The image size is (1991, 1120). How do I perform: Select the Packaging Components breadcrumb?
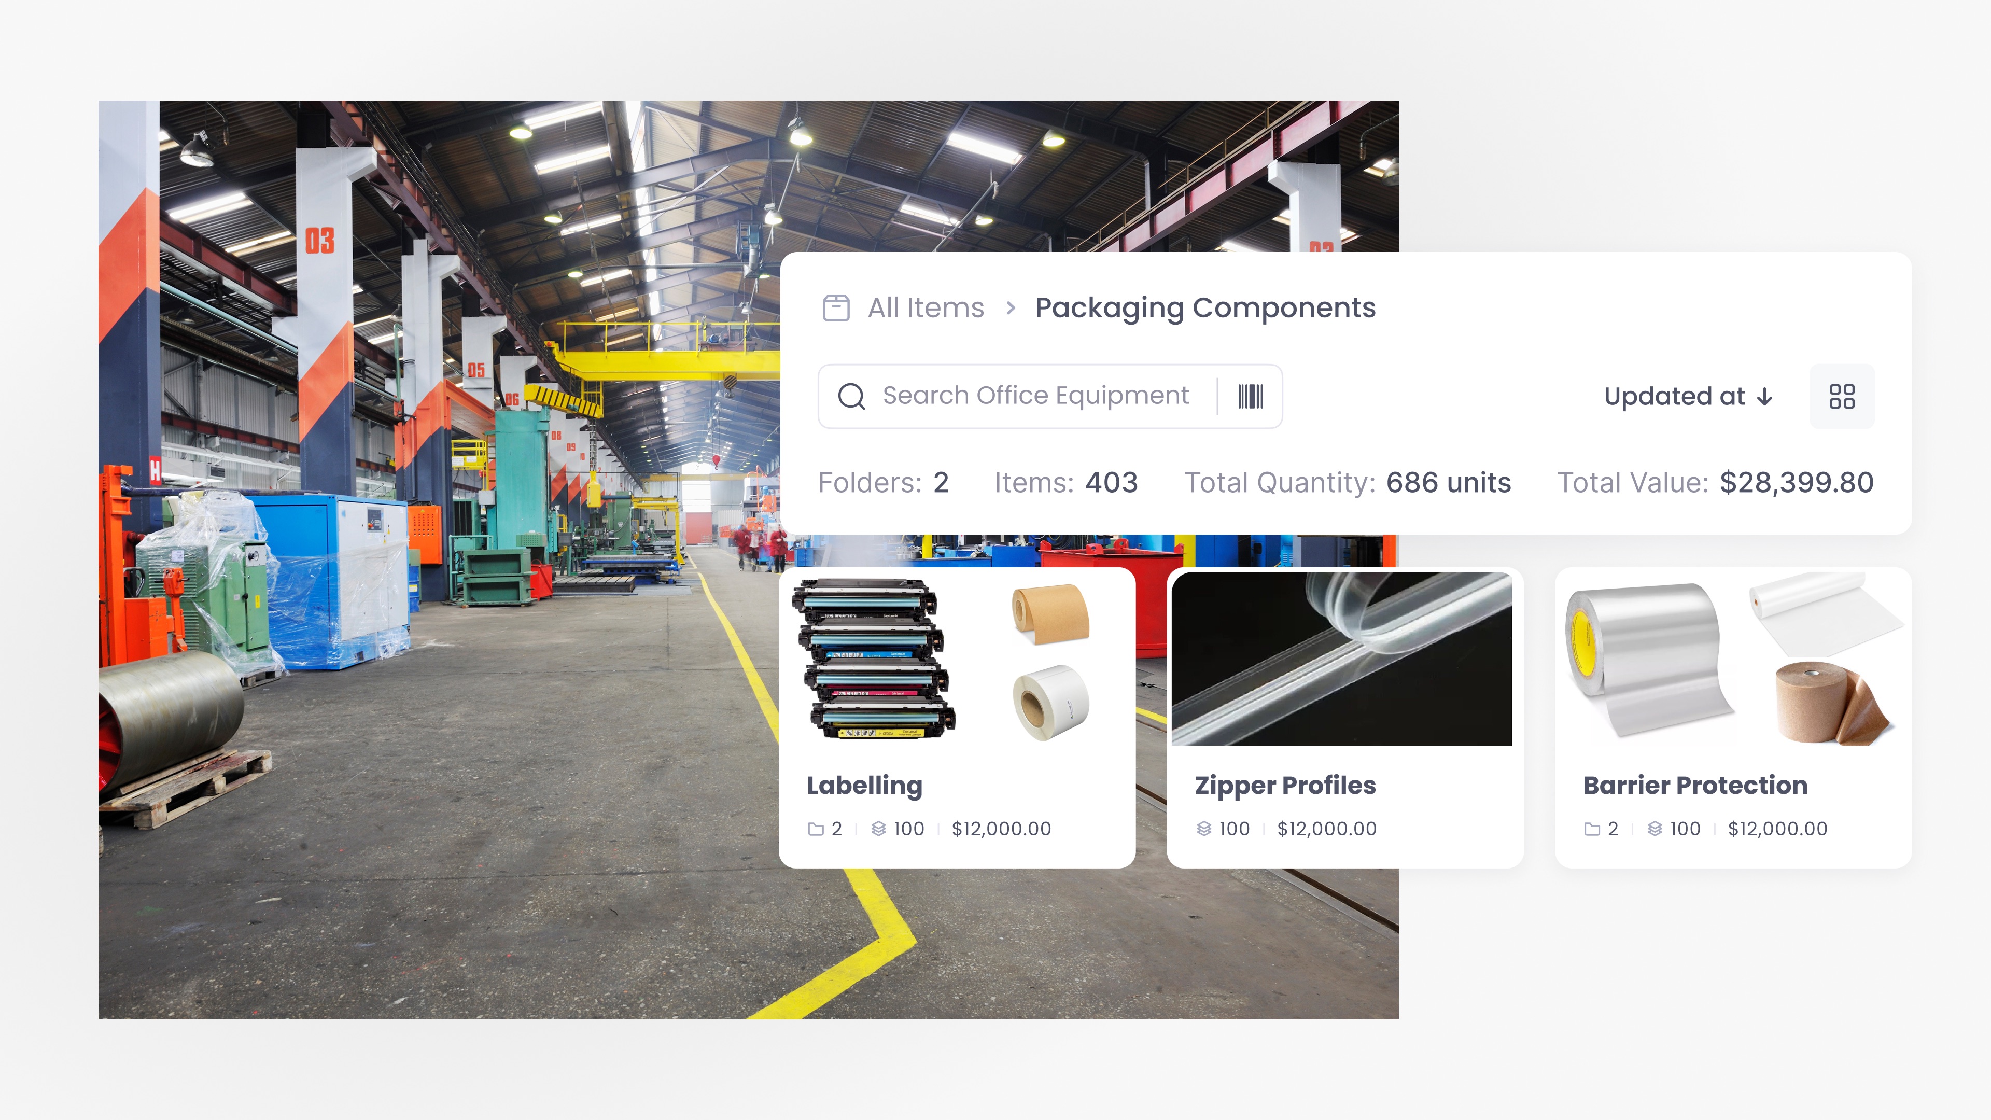1204,307
